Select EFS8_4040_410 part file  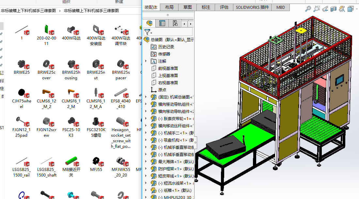pyautogui.click(x=121, y=98)
